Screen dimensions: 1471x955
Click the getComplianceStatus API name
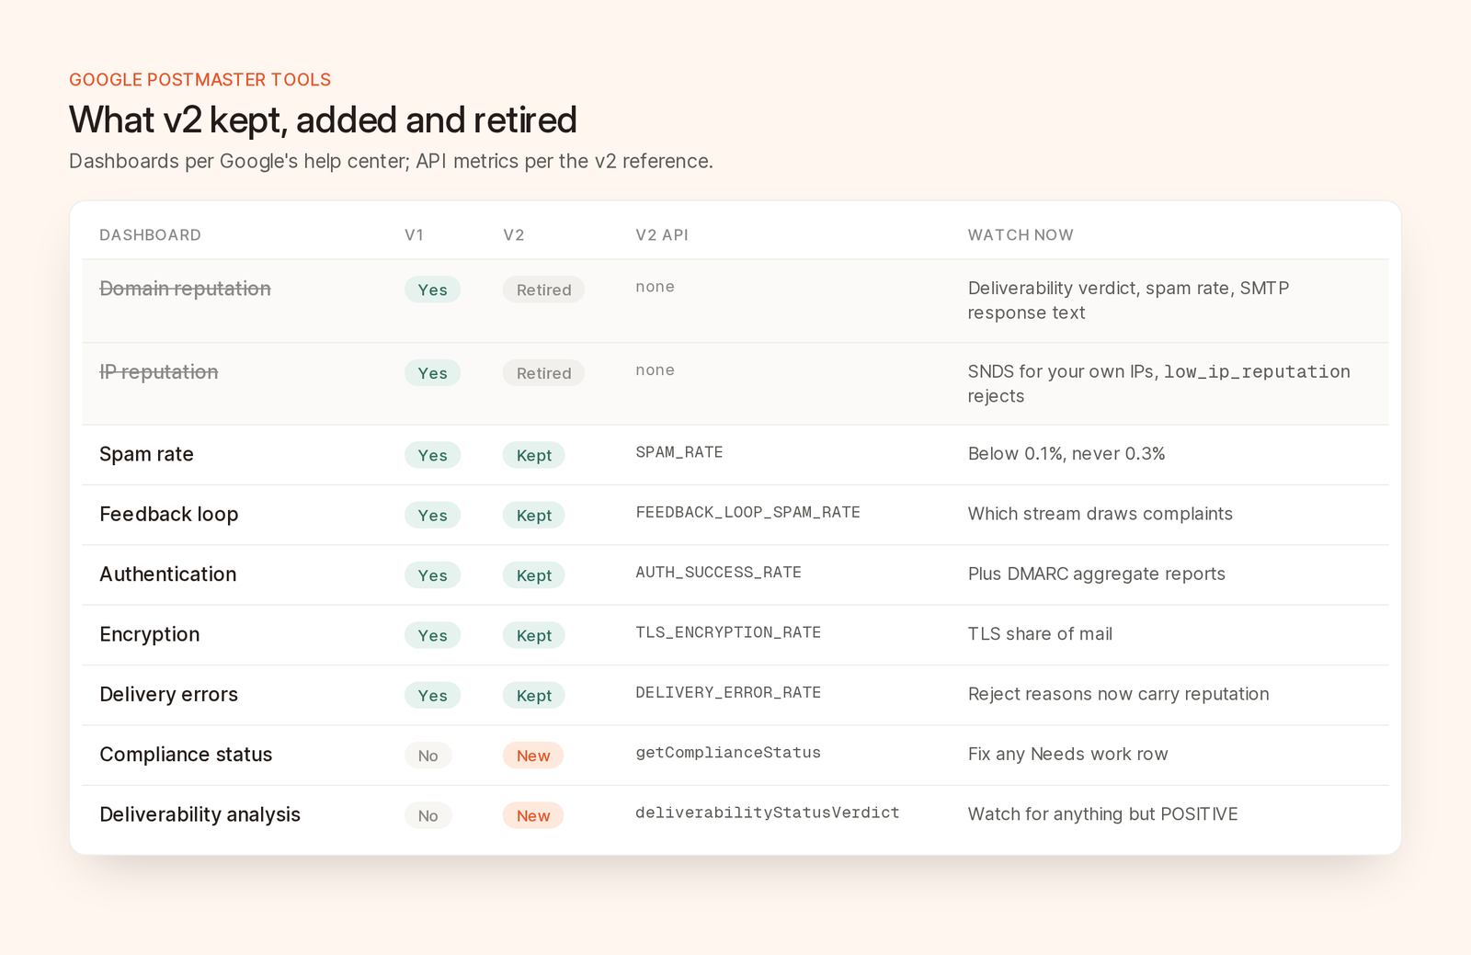click(728, 753)
